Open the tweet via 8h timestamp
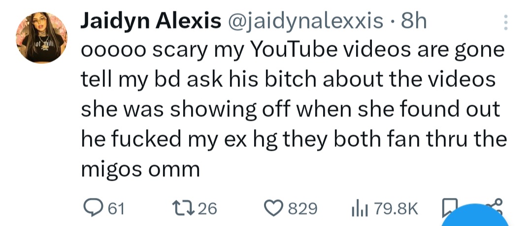 coord(413,21)
